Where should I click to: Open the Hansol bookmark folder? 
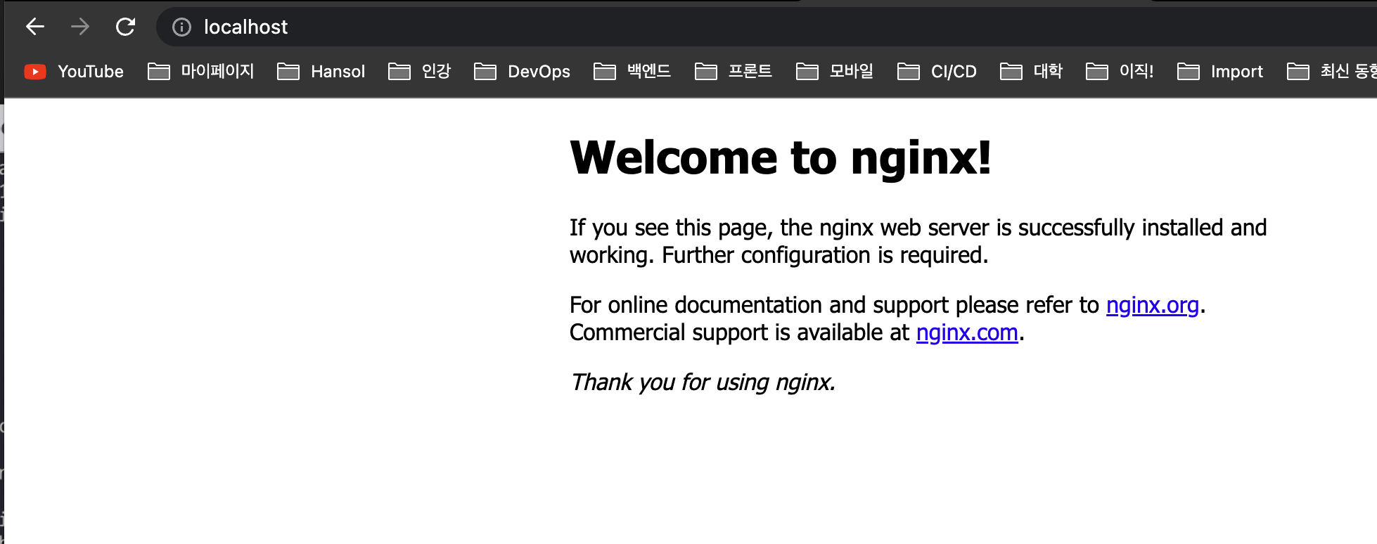321,71
